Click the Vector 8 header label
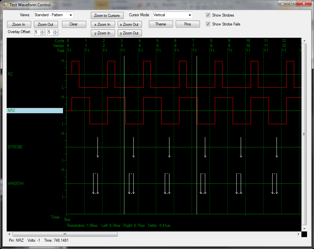314x249 pixels. click(x=211, y=46)
